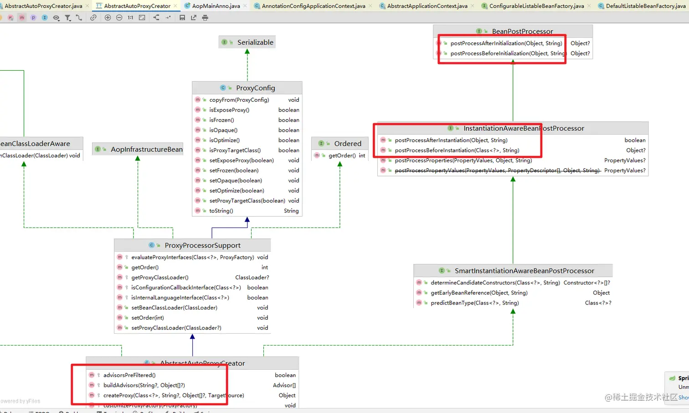The width and height of the screenshot is (689, 413).
Task: Select the Ordered interface node header
Action: (x=340, y=144)
